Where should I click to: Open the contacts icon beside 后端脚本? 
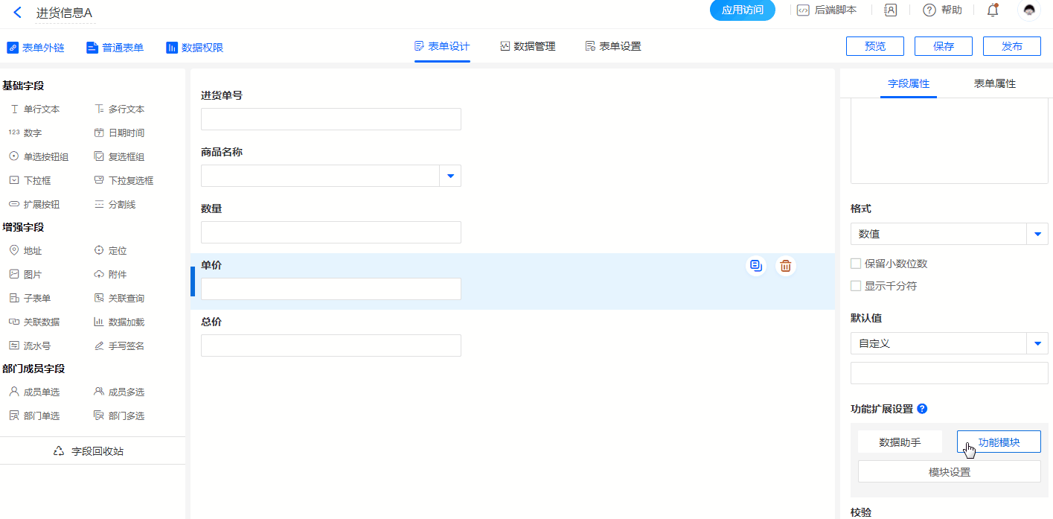point(890,10)
